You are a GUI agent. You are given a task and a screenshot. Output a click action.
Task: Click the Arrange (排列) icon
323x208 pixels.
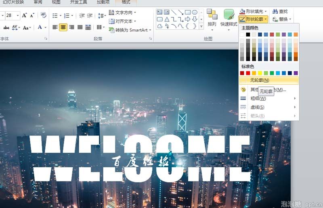point(212,20)
